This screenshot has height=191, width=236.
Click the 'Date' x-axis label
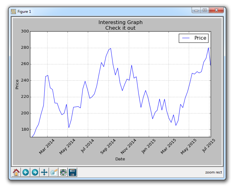120,159
